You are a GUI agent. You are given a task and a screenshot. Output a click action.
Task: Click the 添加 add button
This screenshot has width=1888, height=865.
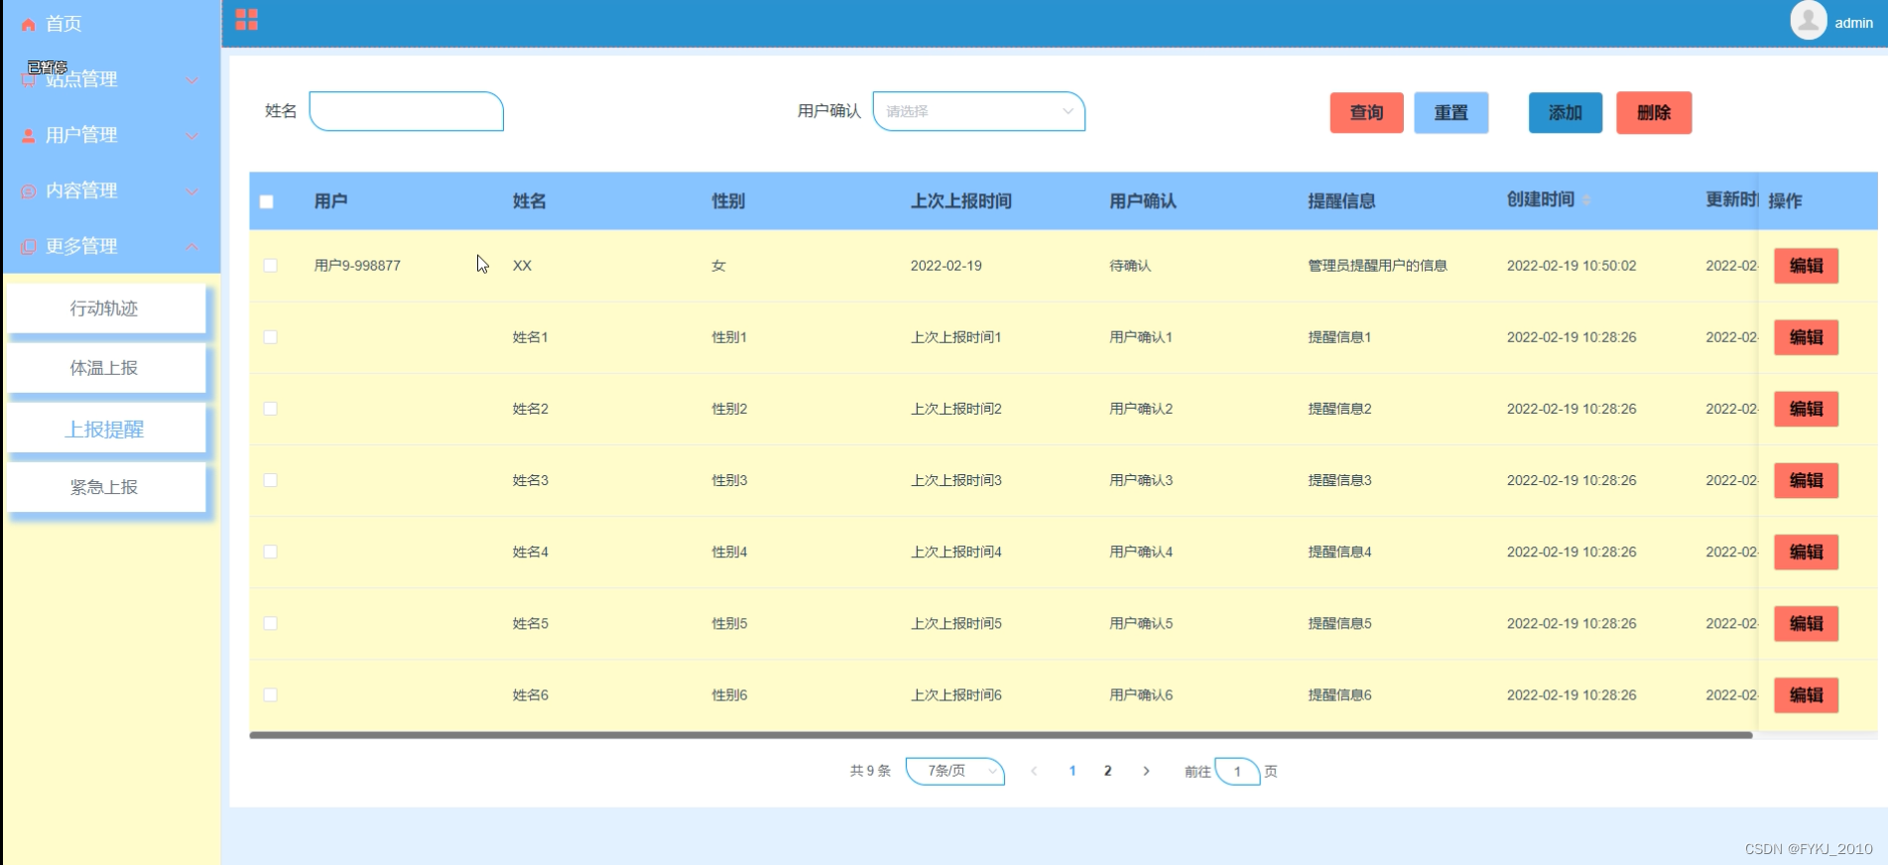coord(1566,112)
